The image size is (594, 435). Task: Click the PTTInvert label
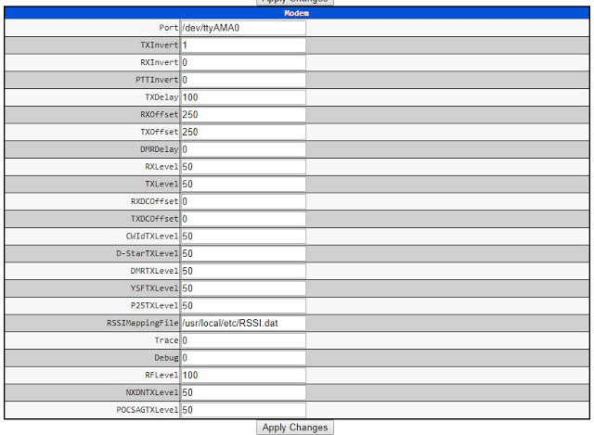pos(157,80)
